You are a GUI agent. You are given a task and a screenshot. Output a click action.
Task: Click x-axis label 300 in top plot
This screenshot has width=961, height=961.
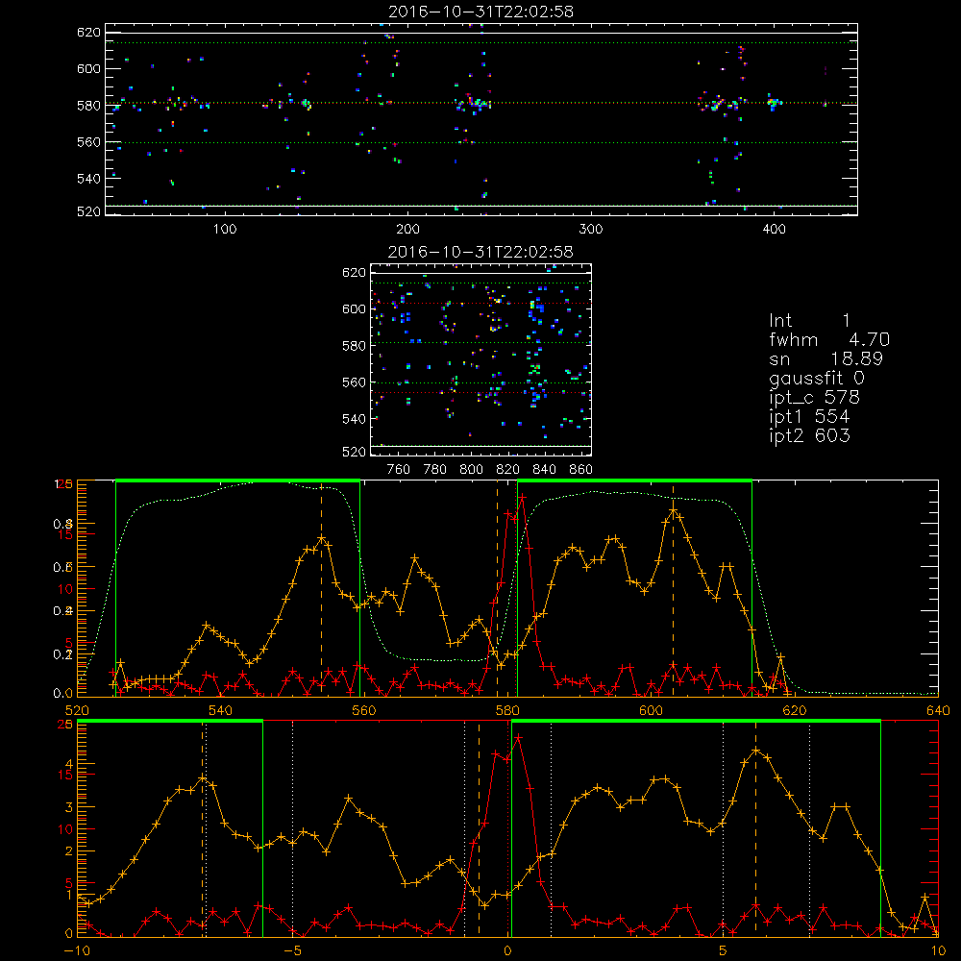point(591,230)
